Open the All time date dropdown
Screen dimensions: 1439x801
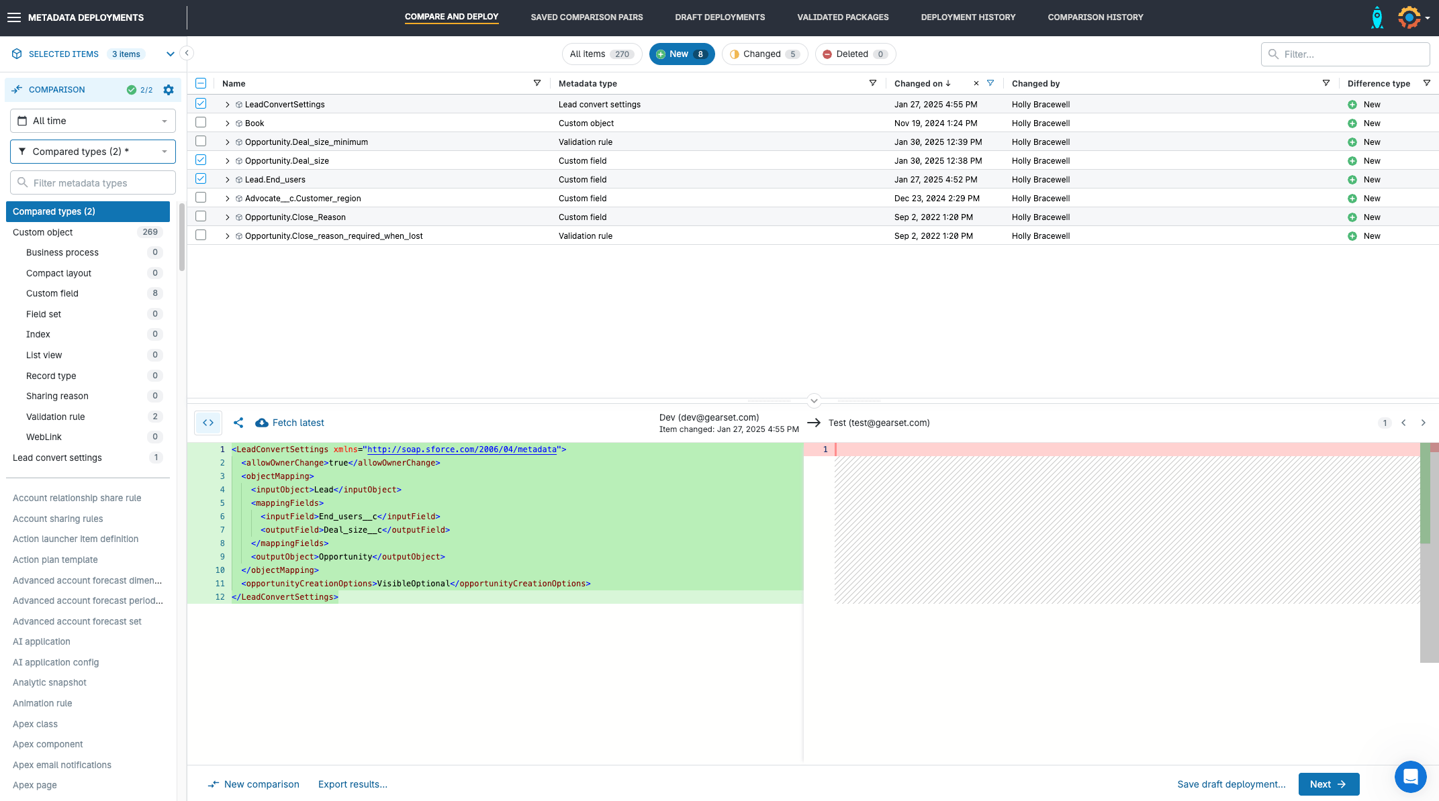pyautogui.click(x=93, y=121)
